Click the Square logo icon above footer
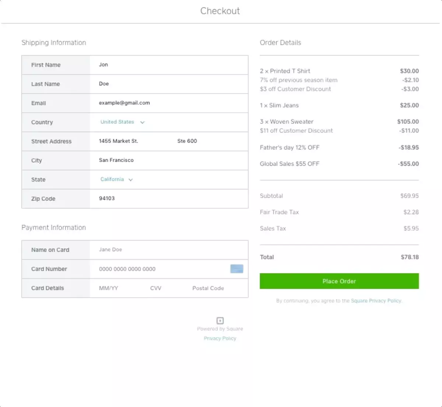This screenshot has height=407, width=442. pos(220,320)
